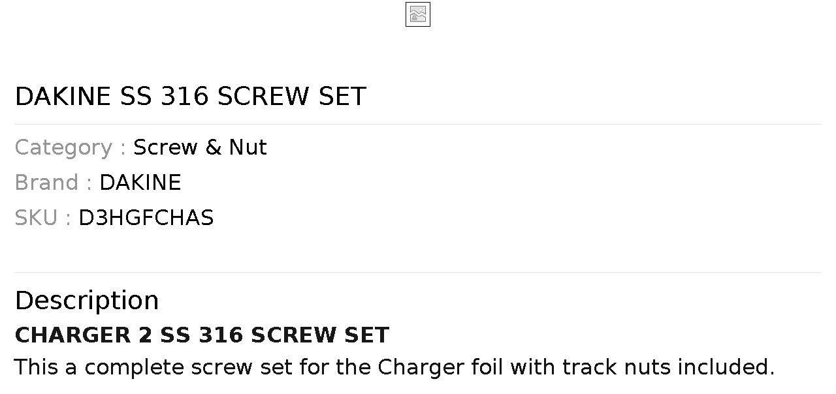
Task: Click the sentence starting "This a complete screw set"
Action: pos(394,367)
